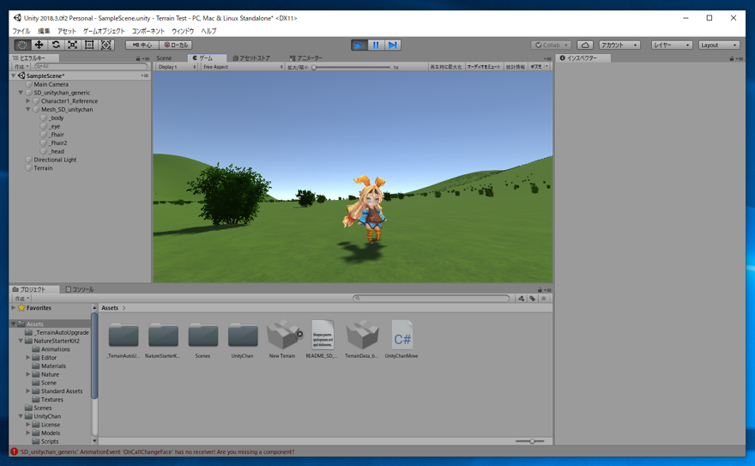Viewport: 755px width, 466px height.
Task: Select the README_SD text asset
Action: click(322, 339)
